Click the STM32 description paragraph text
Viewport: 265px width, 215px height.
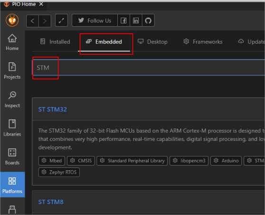pyautogui.click(x=151, y=139)
